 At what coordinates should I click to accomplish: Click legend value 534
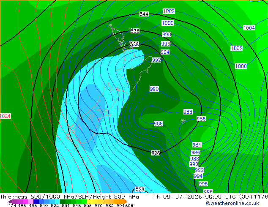66,205
